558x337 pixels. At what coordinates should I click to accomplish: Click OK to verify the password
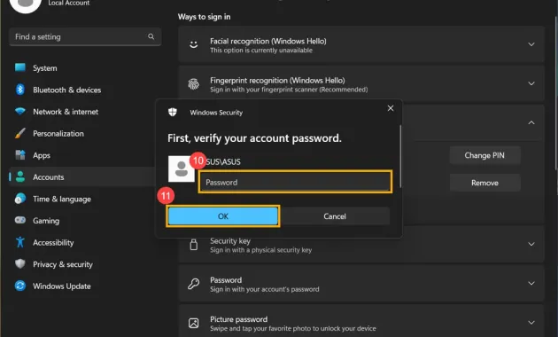click(223, 216)
